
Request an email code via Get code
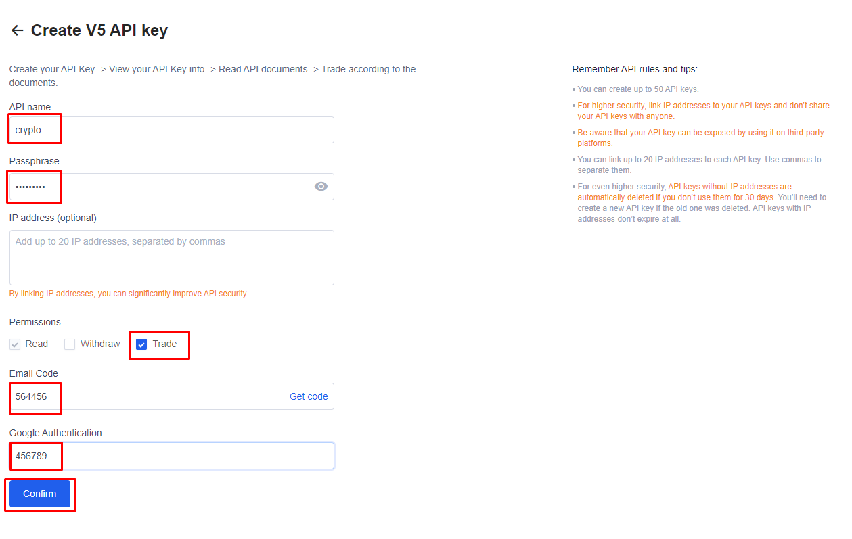309,396
